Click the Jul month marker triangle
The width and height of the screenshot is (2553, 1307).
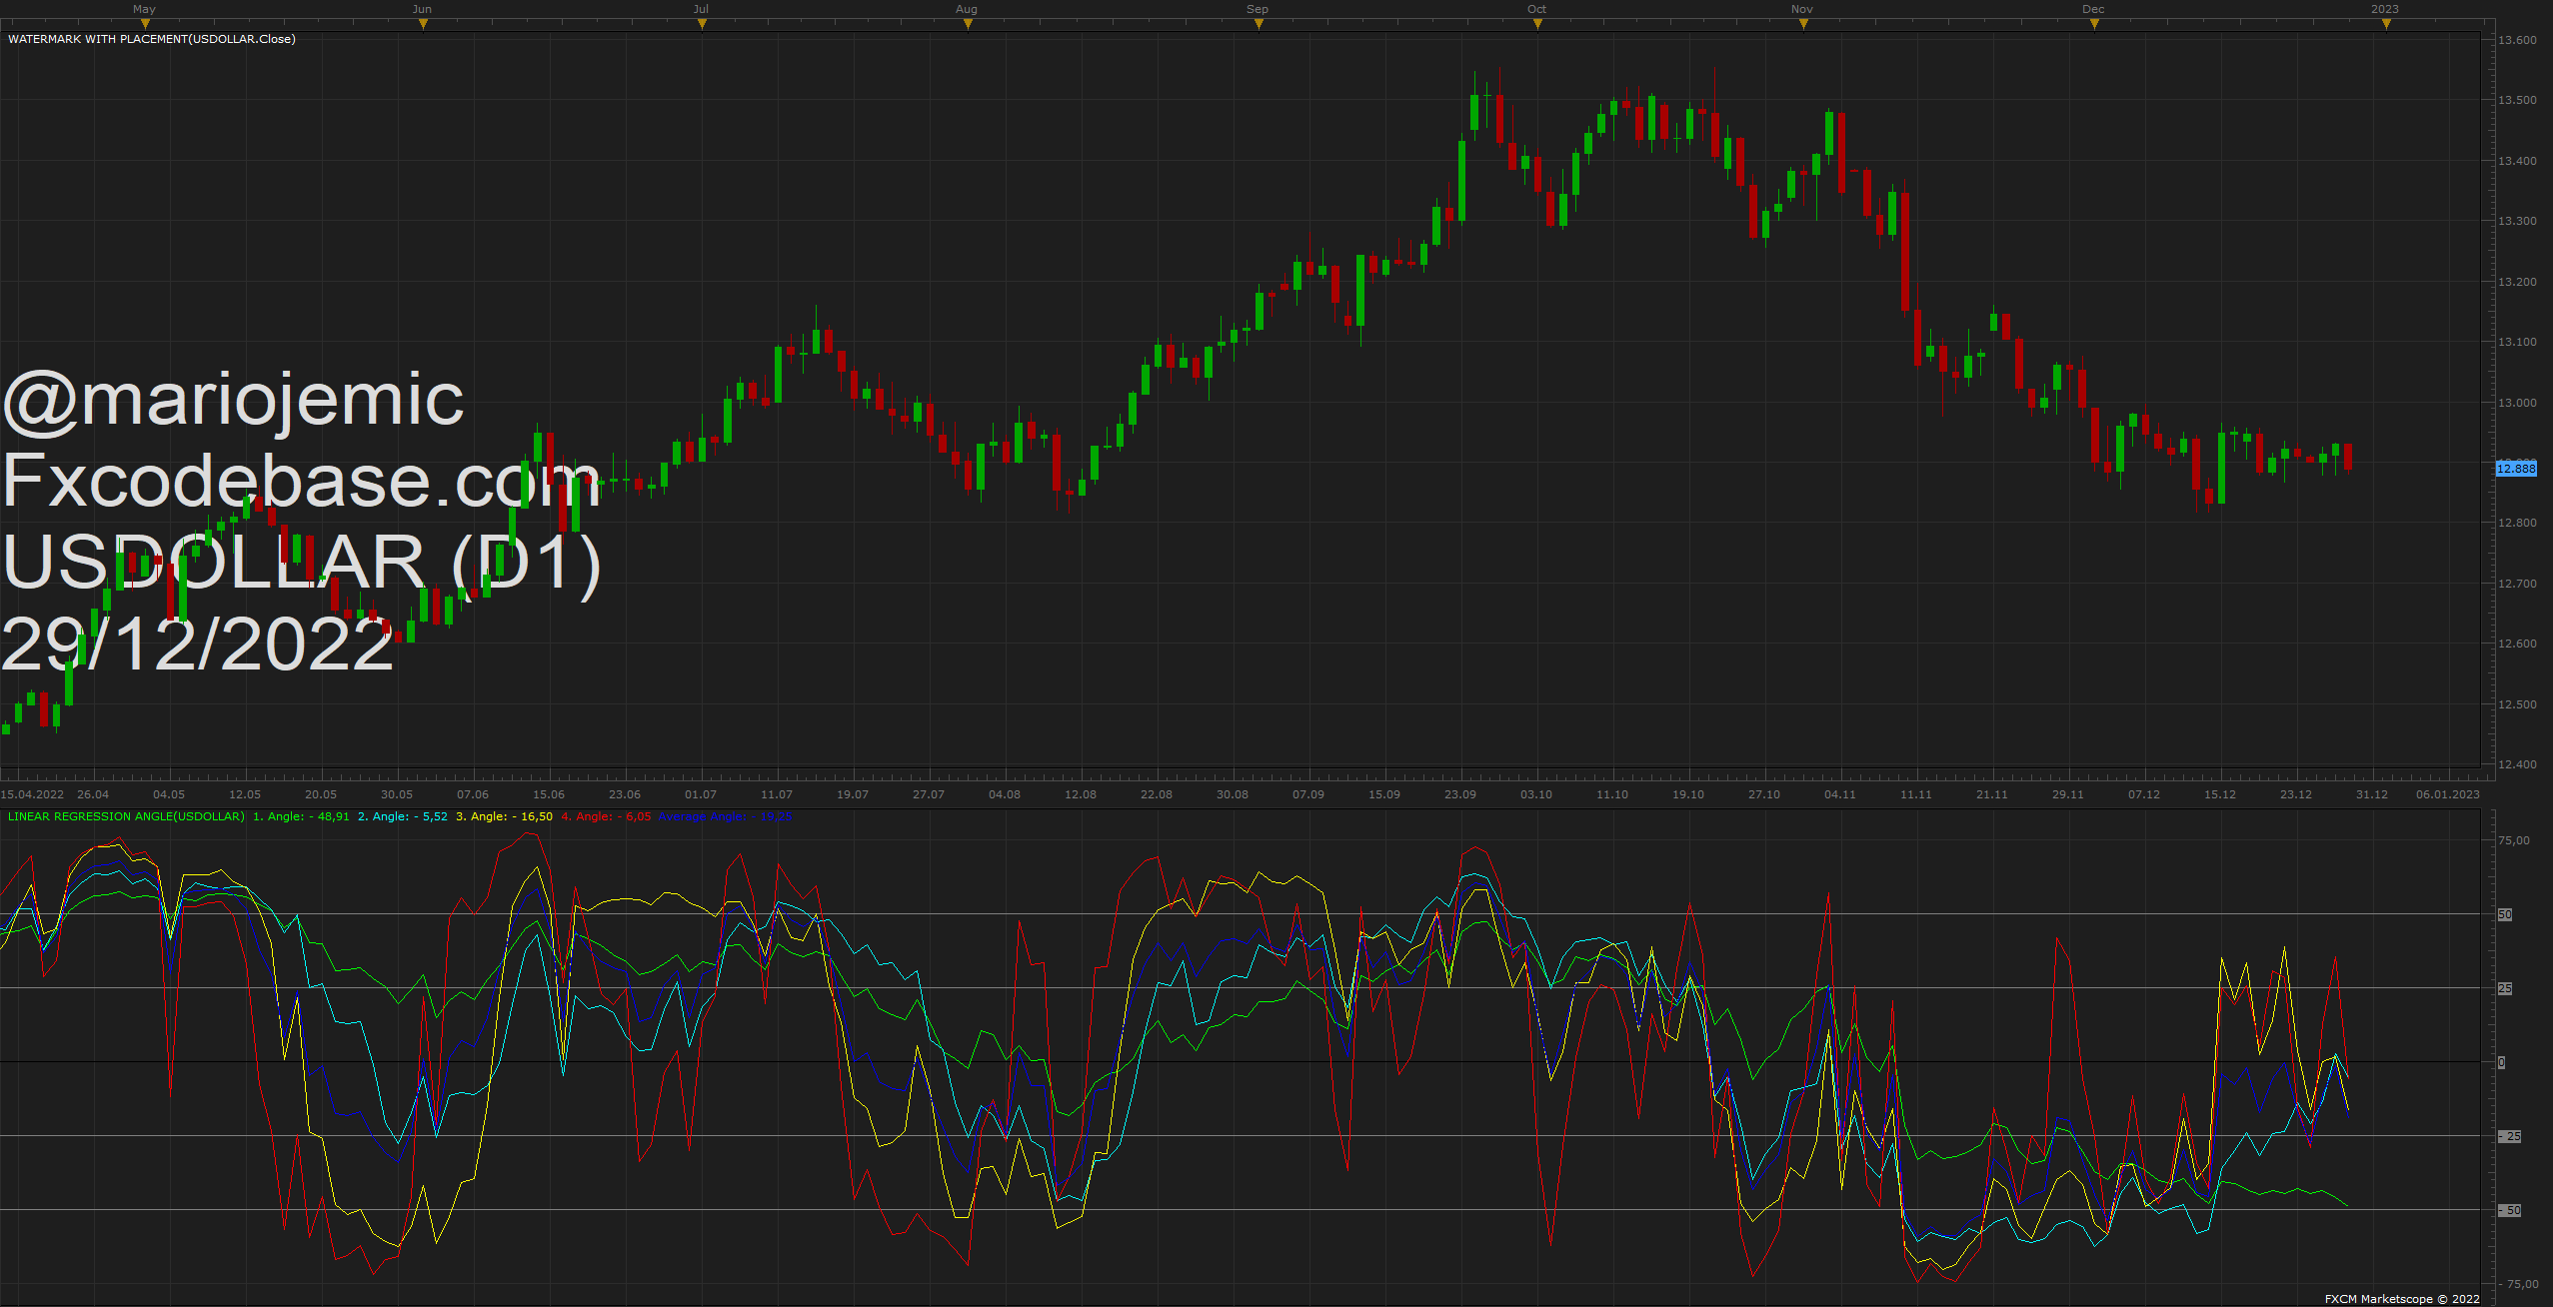[702, 24]
